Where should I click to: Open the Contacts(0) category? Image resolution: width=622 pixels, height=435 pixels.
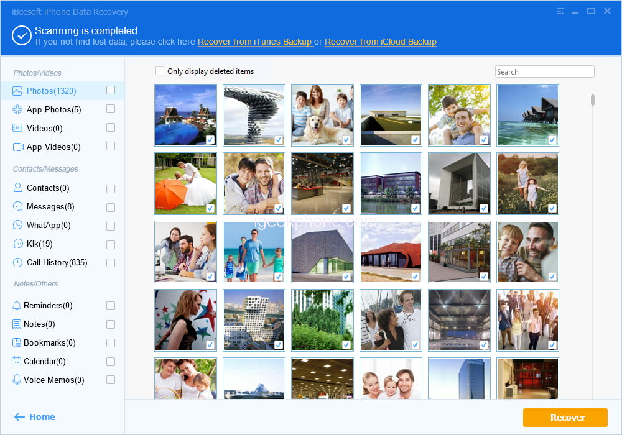pos(47,188)
